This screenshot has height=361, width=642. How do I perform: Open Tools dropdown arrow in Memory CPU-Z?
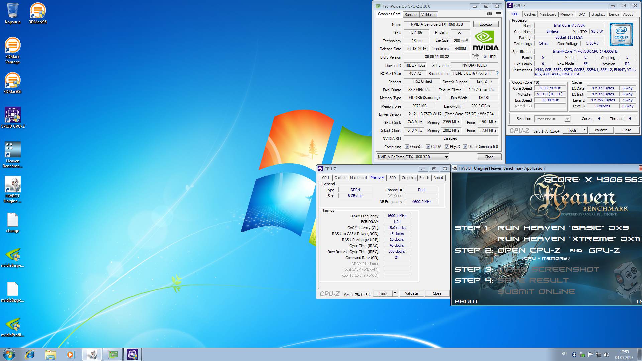395,293
